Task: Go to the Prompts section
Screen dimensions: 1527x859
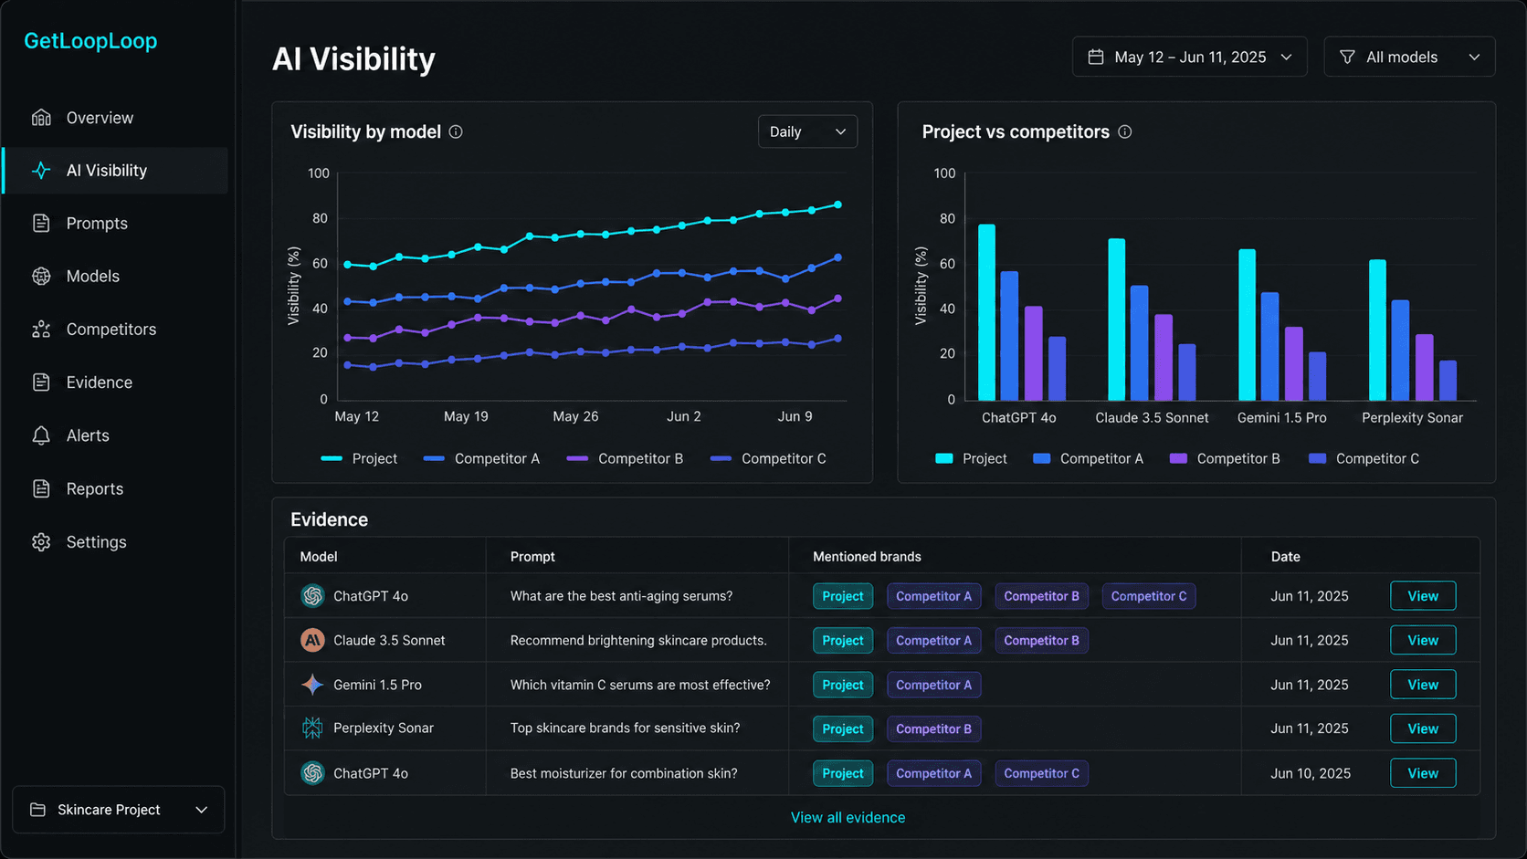Action: point(115,224)
